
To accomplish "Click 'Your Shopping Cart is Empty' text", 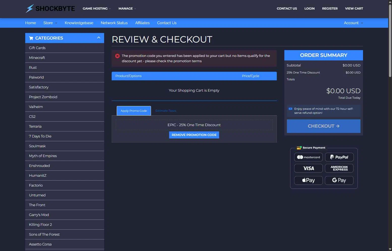I will 194,90.
